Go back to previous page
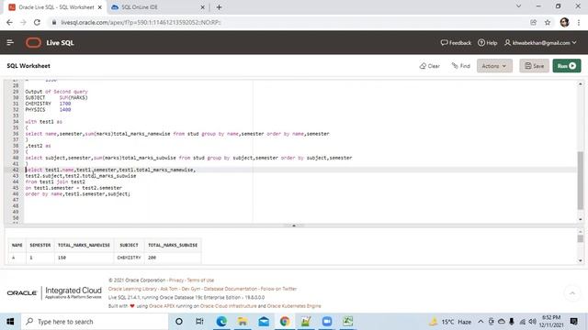The width and height of the screenshot is (588, 330). 9,22
